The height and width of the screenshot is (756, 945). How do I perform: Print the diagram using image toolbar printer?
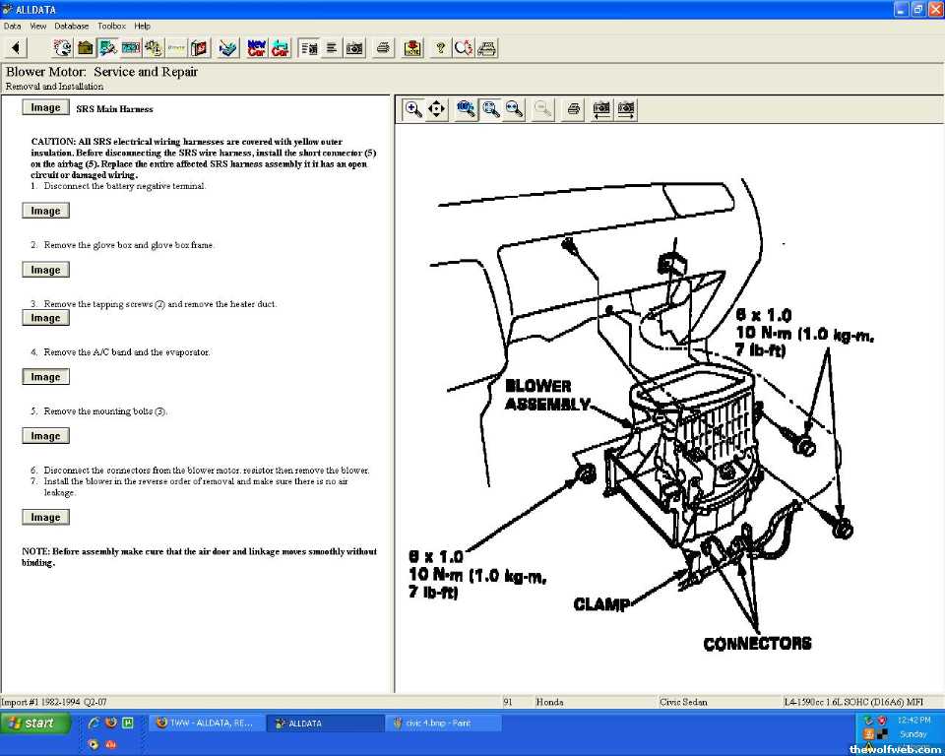pyautogui.click(x=573, y=109)
